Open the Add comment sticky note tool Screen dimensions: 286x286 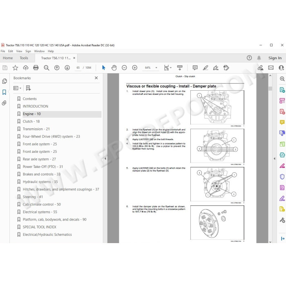[x=195, y=68]
